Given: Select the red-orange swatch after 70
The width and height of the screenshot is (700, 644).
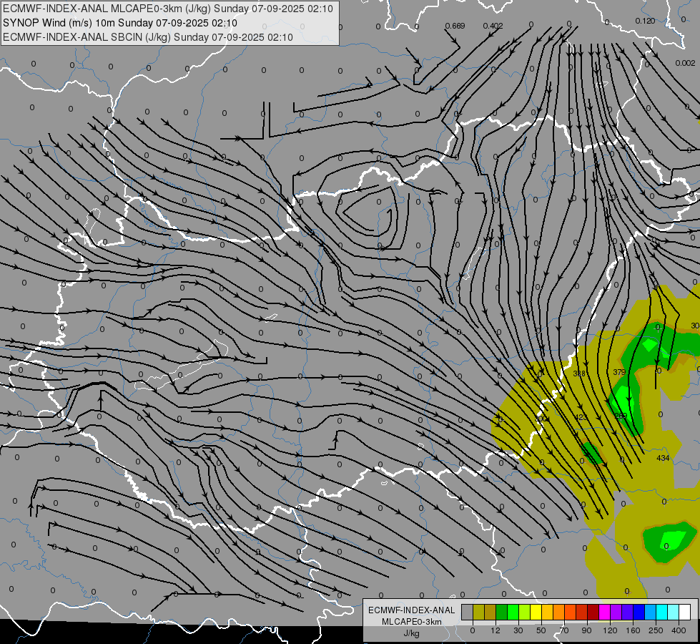Looking at the screenshot, I should (571, 612).
